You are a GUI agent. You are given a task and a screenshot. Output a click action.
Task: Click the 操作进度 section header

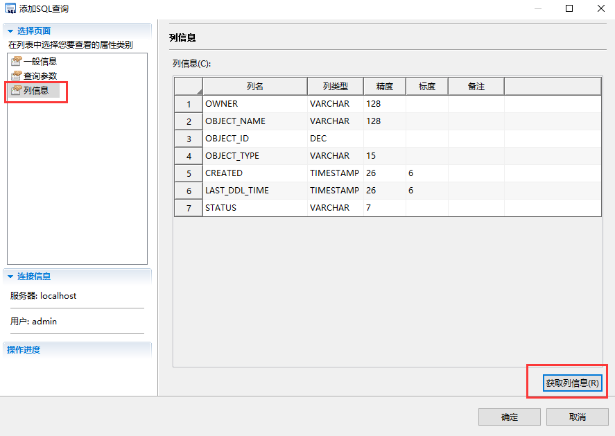click(x=77, y=349)
